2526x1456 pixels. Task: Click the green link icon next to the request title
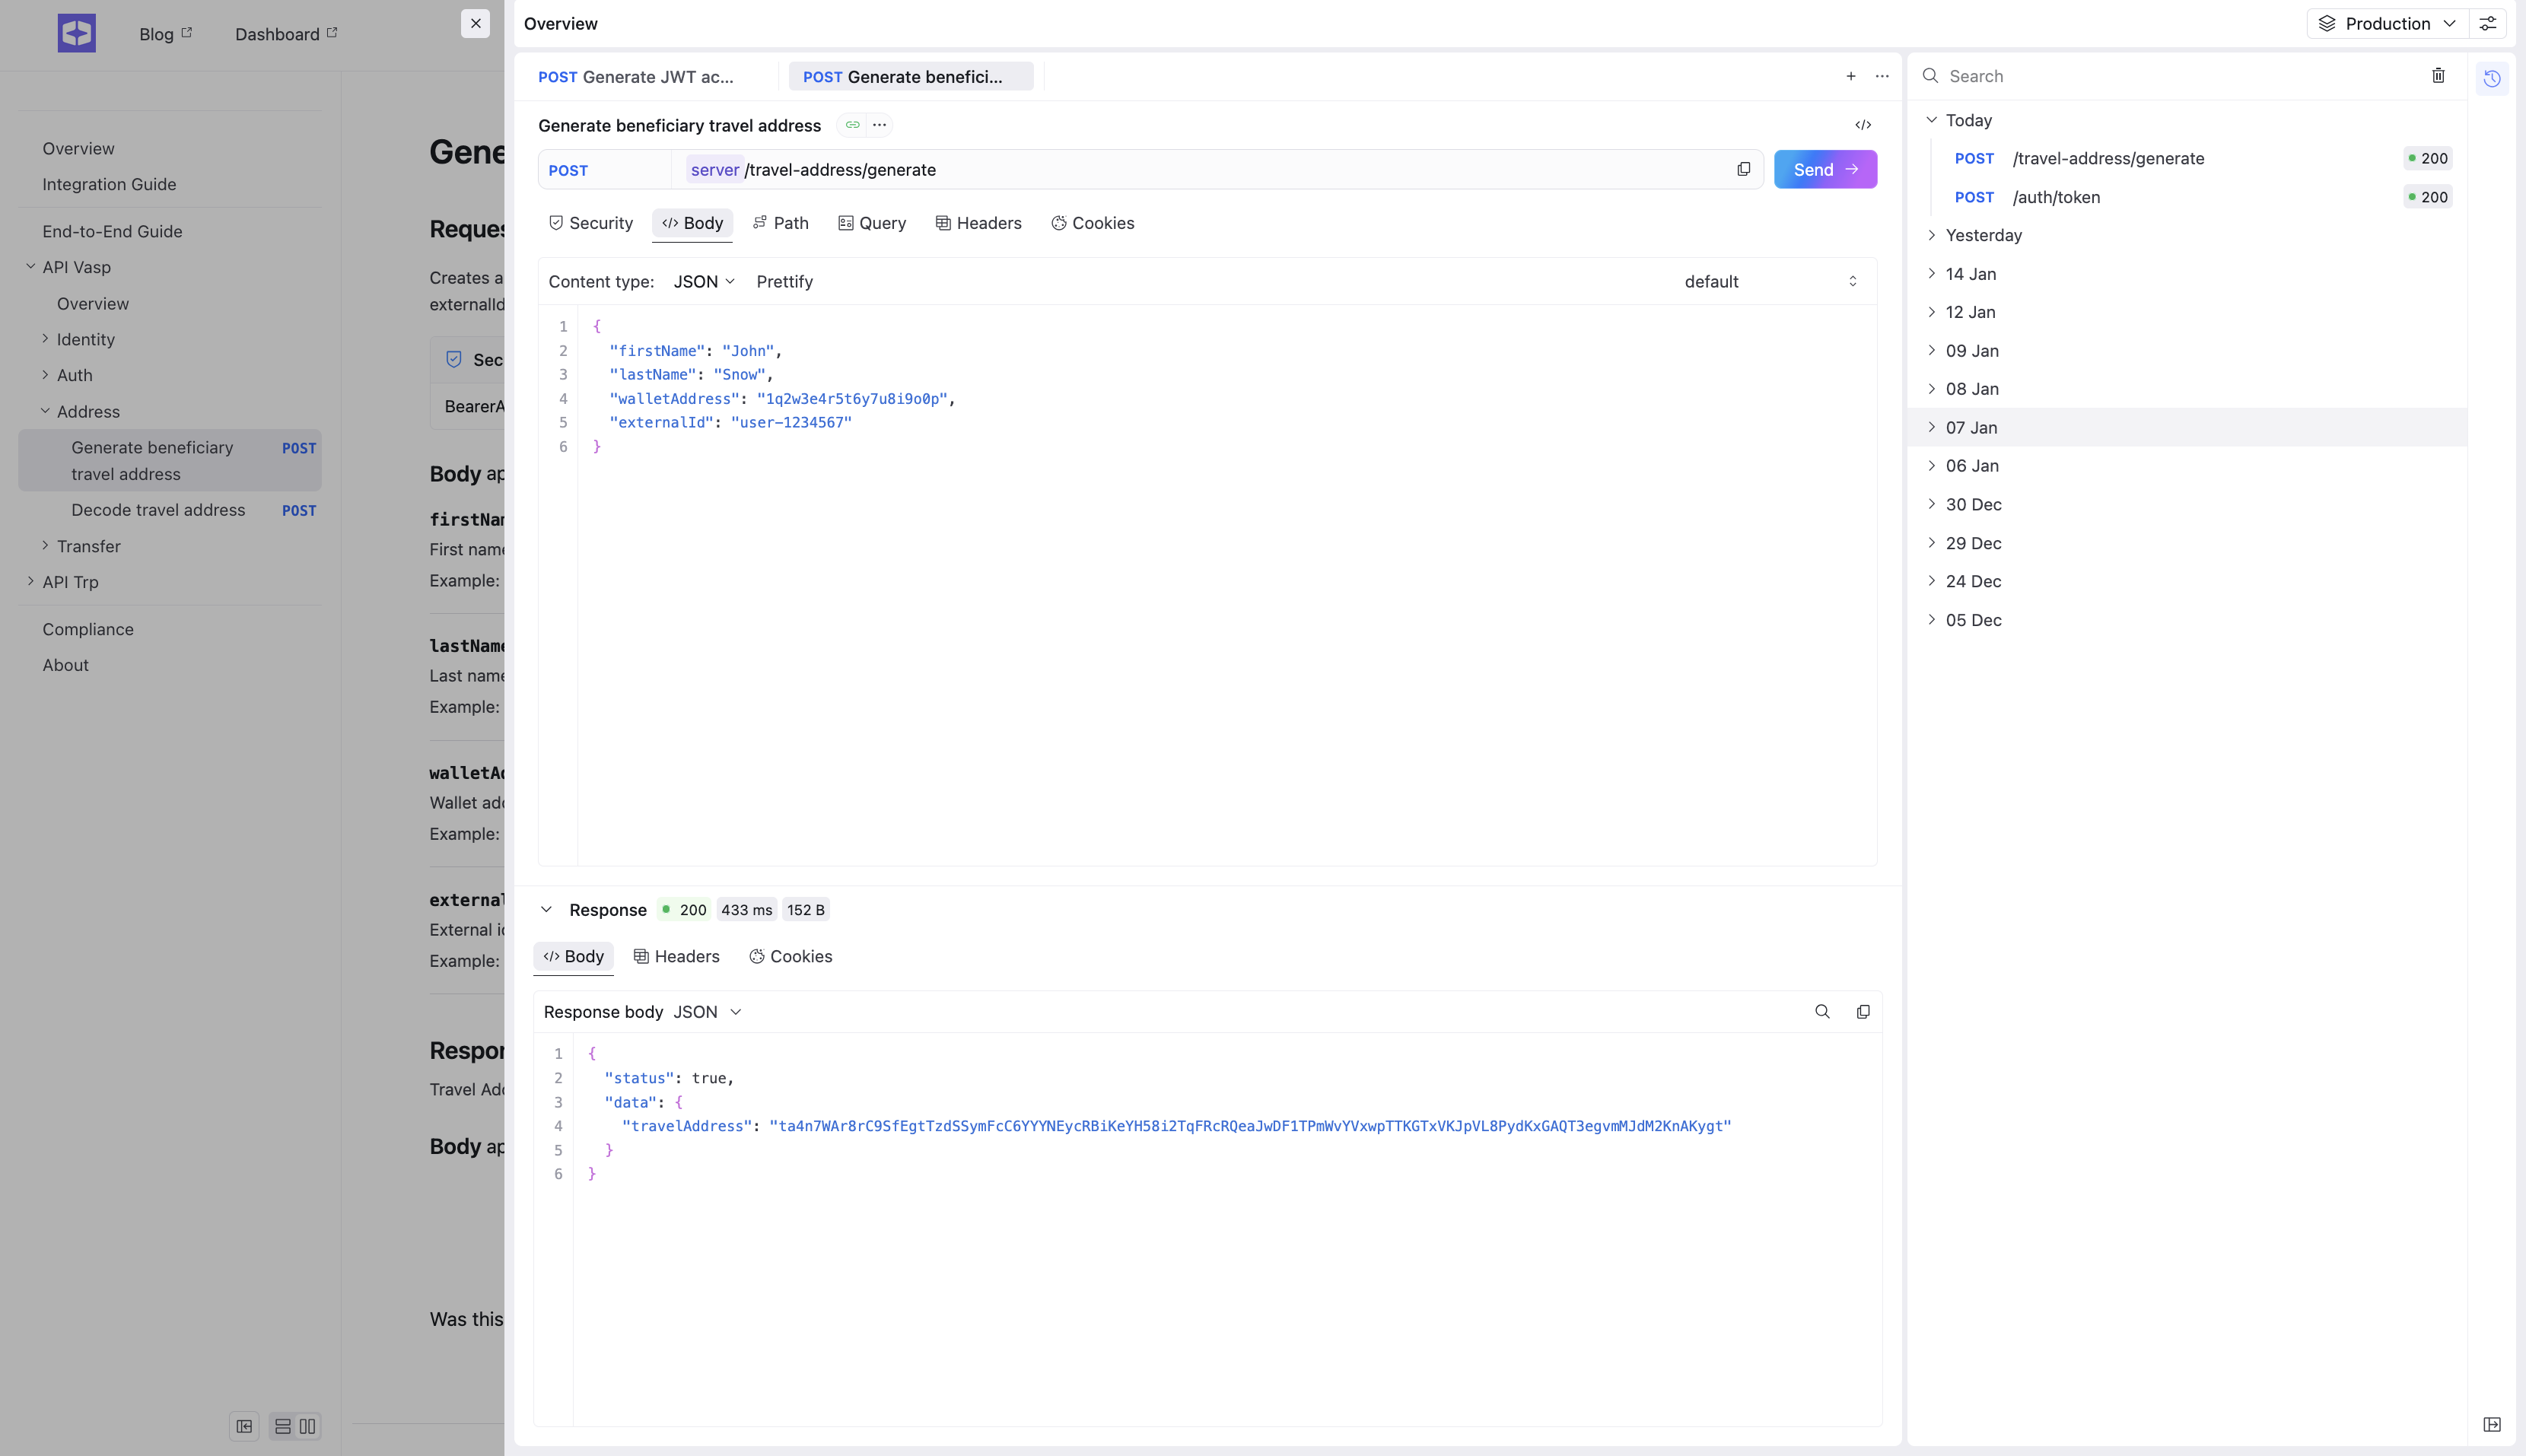tap(852, 125)
